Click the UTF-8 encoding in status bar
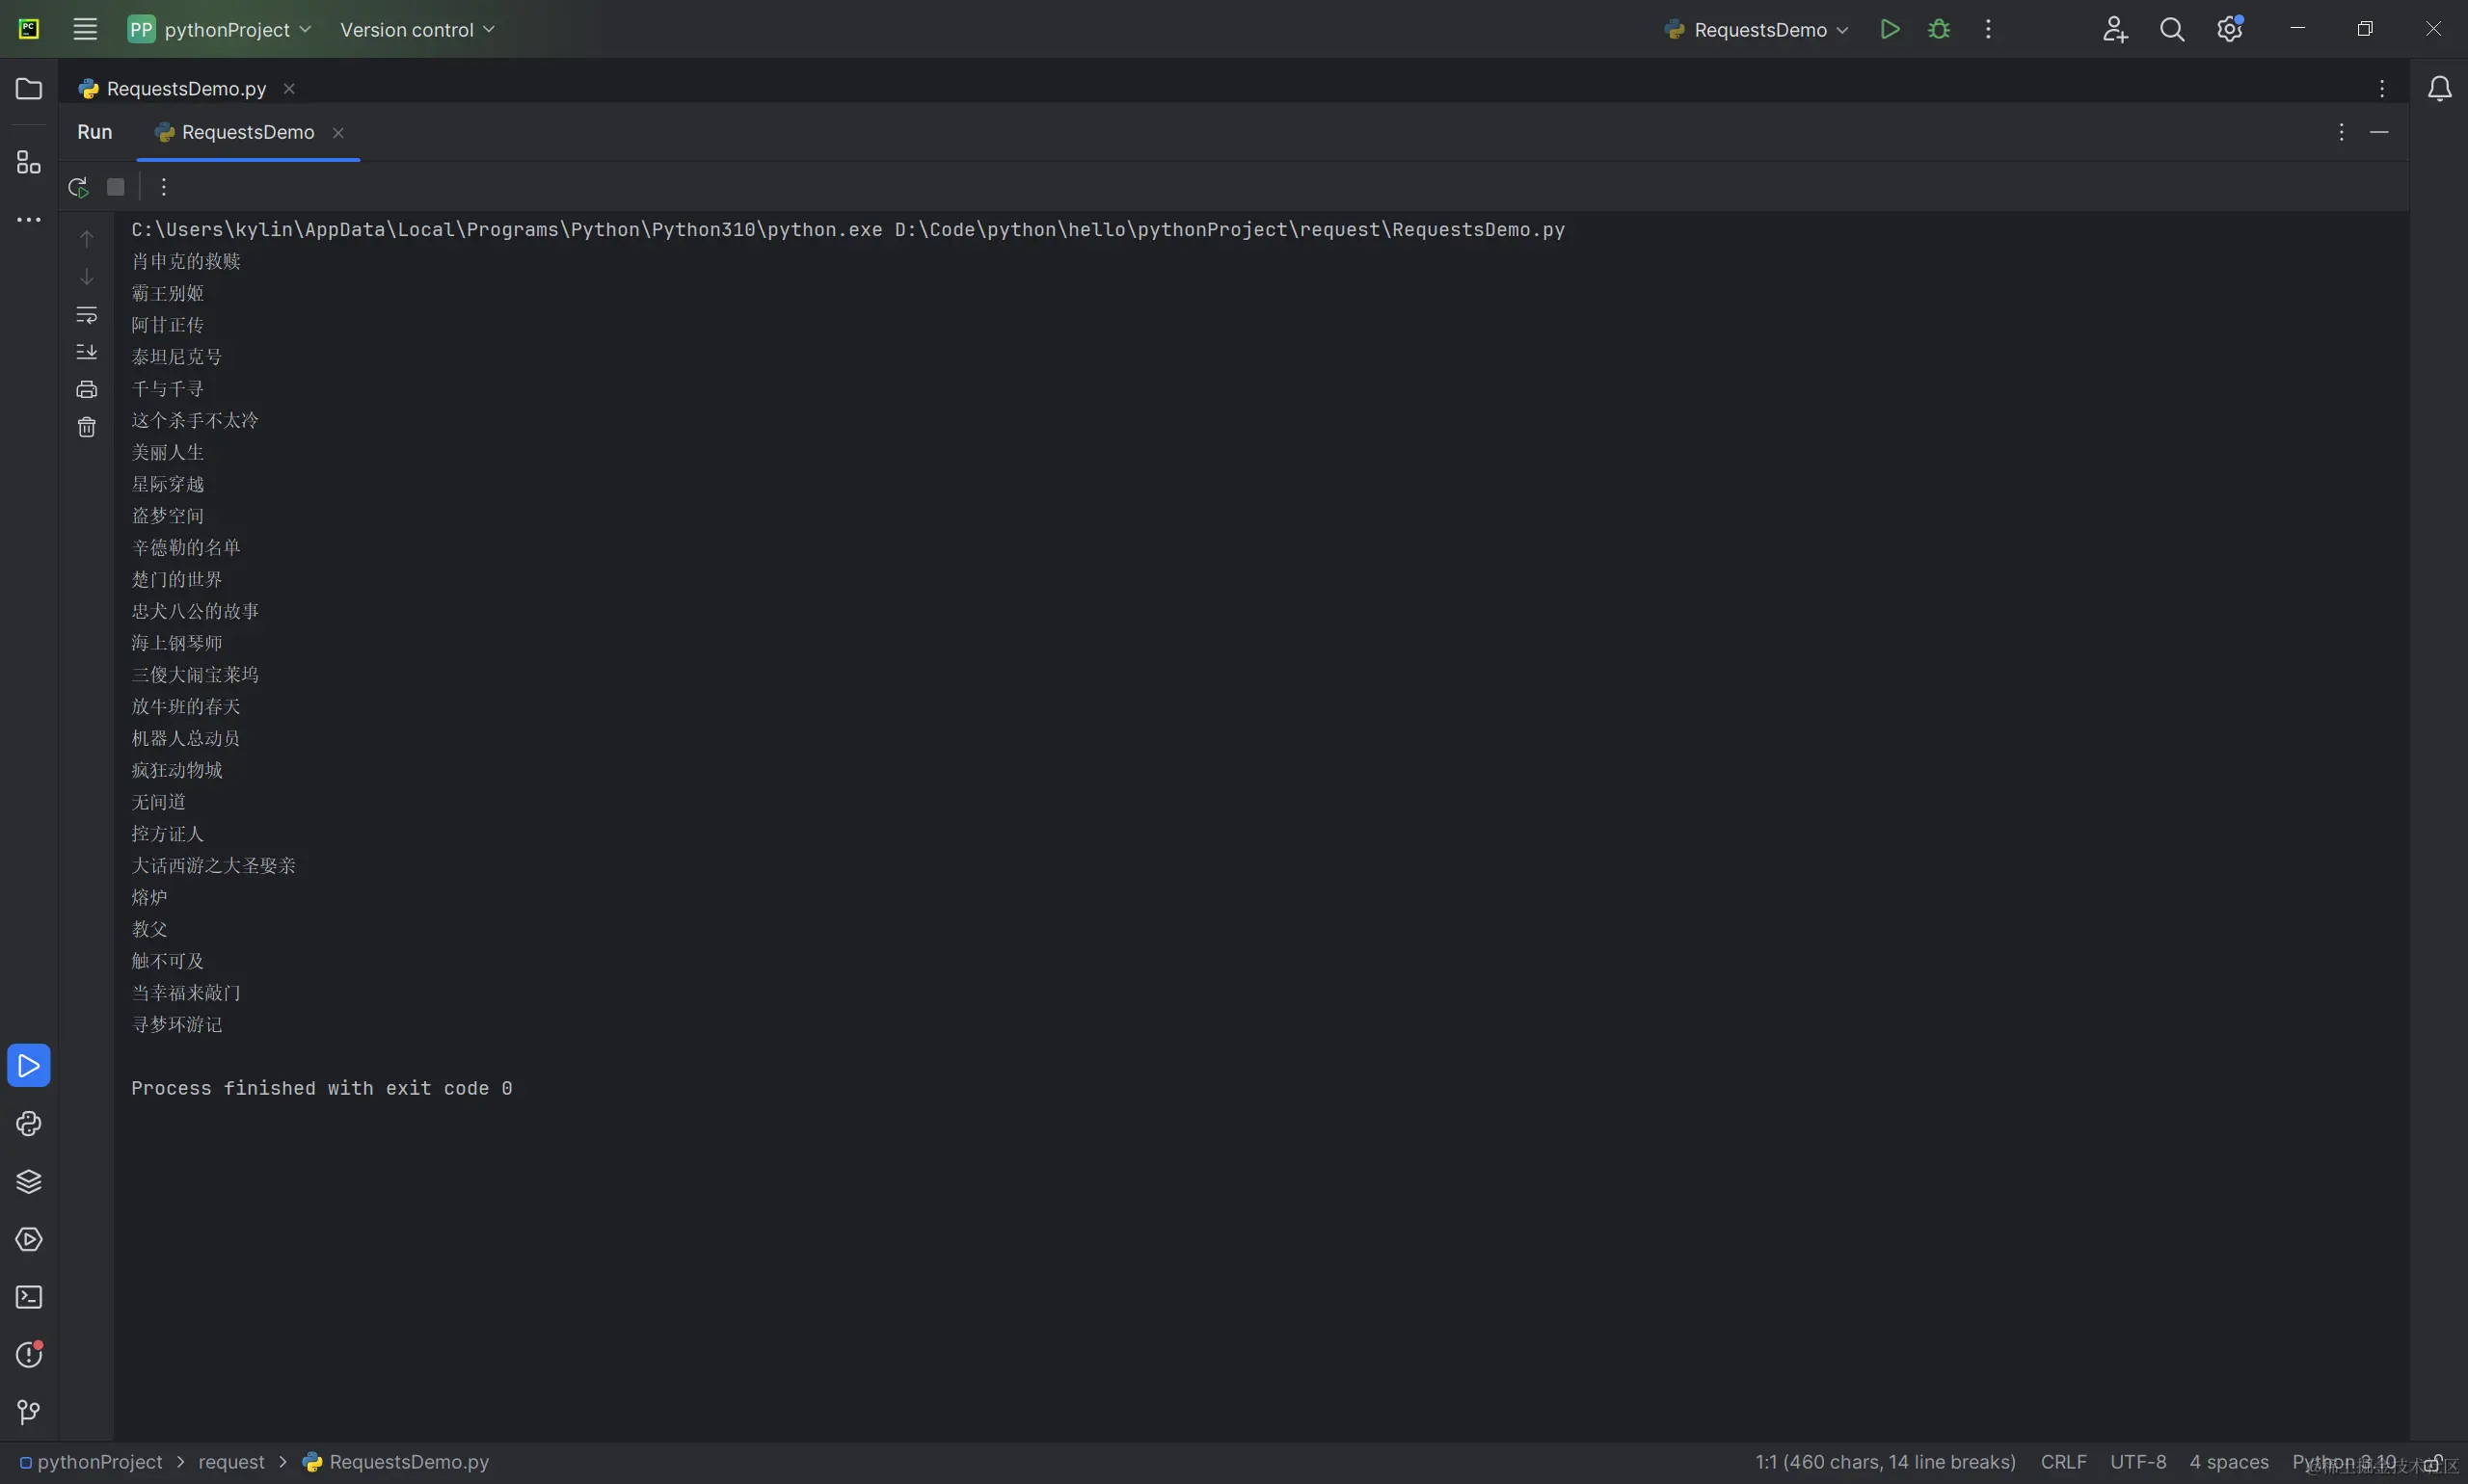Screen dimensions: 2468x1484 coord(2138,1462)
